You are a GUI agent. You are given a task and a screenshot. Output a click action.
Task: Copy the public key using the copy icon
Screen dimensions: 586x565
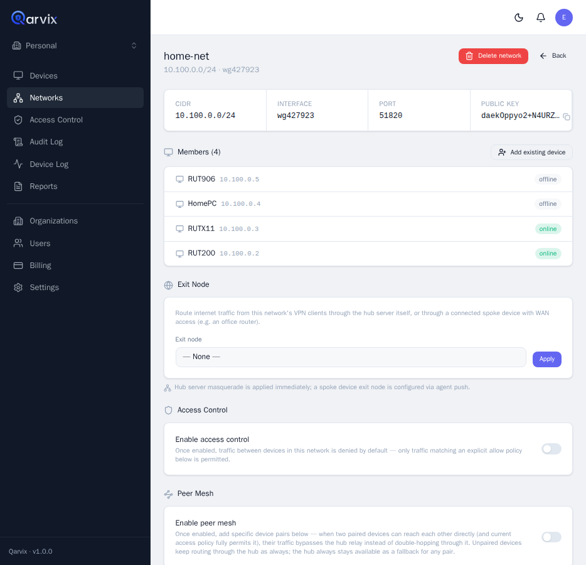click(567, 117)
